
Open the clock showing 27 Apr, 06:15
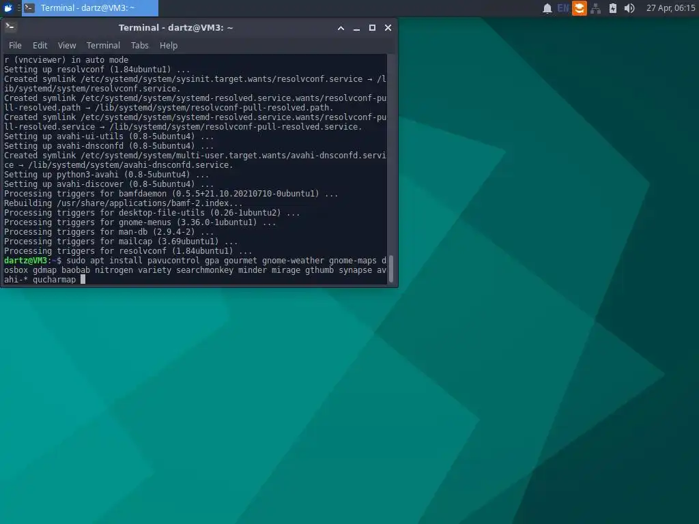coord(670,8)
